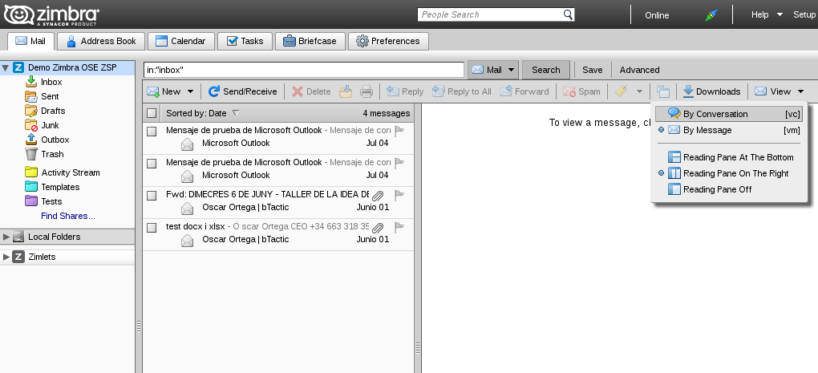The height and width of the screenshot is (373, 818).
Task: Flag the 'test docx i xlsx' message
Action: click(x=399, y=227)
